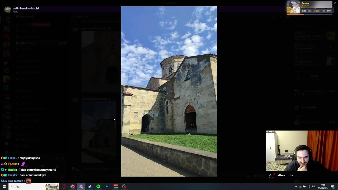
Task: Open the Windows Start menu
Action: pos(4,187)
